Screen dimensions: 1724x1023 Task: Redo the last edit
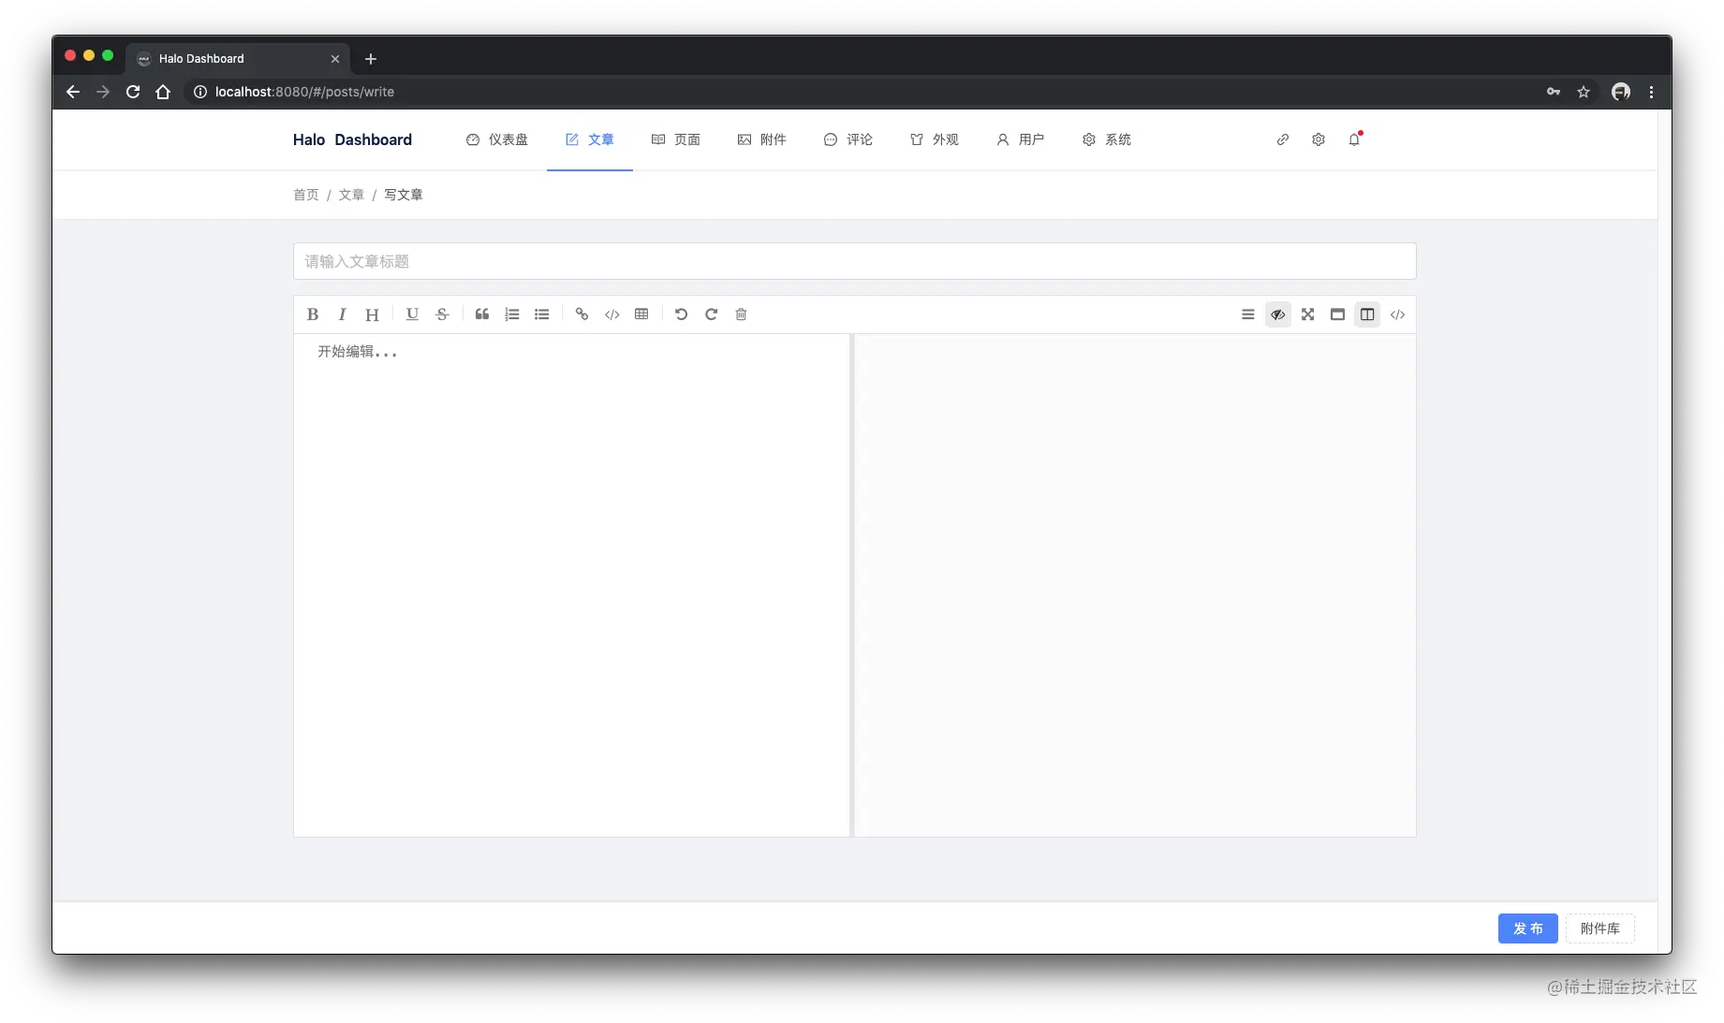click(x=711, y=314)
